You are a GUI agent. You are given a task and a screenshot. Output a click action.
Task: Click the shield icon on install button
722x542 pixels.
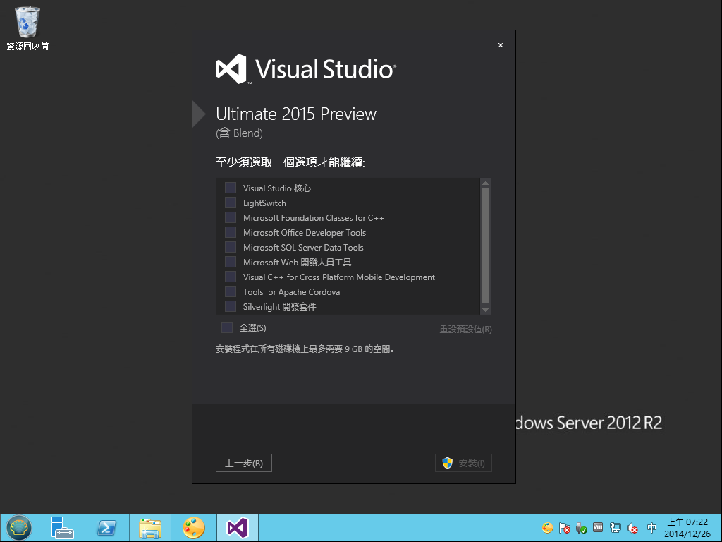click(x=448, y=463)
